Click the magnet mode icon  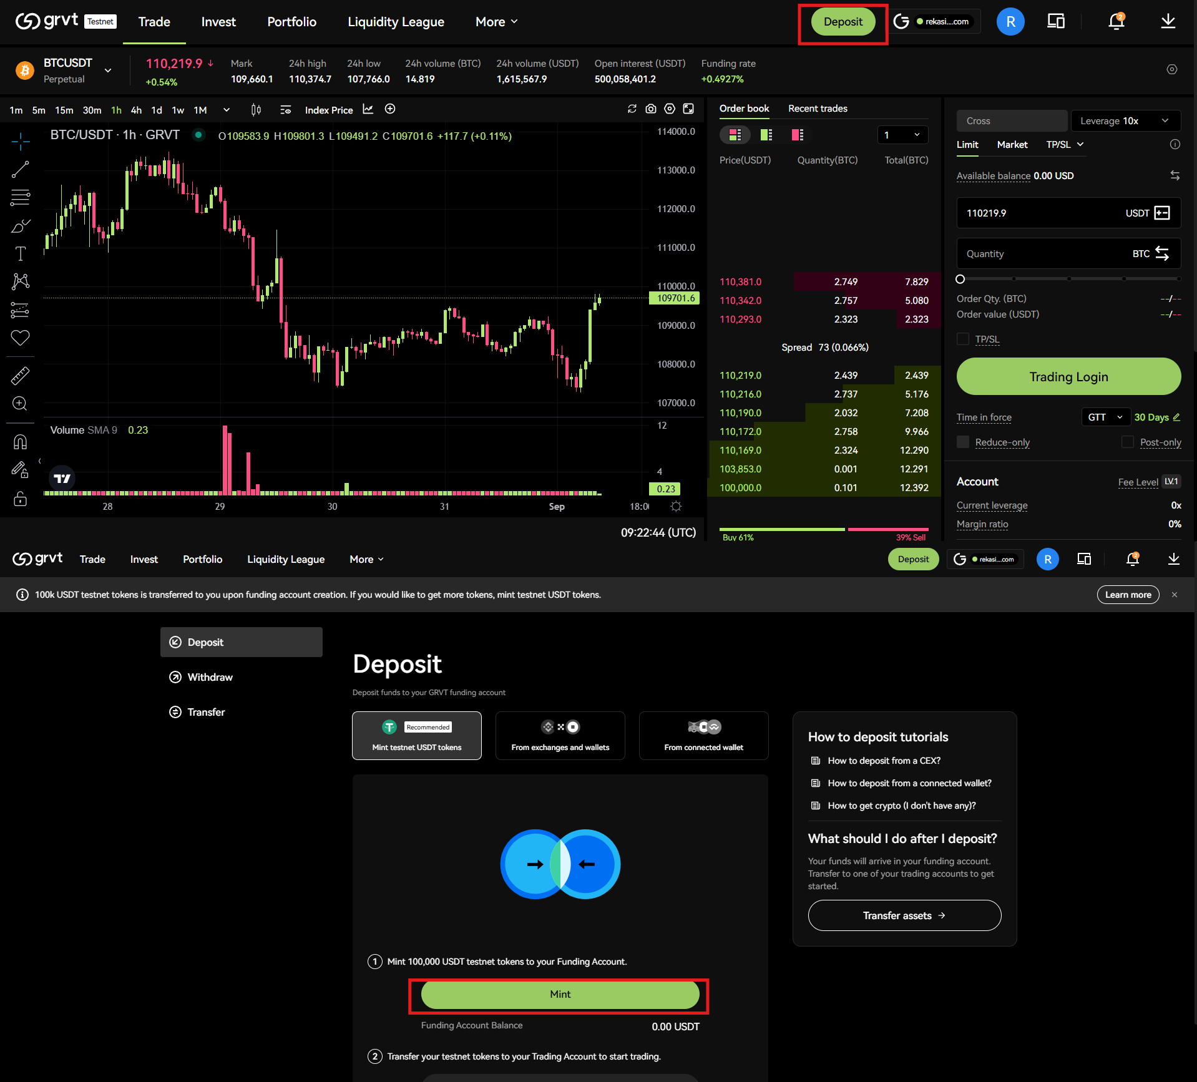(20, 442)
